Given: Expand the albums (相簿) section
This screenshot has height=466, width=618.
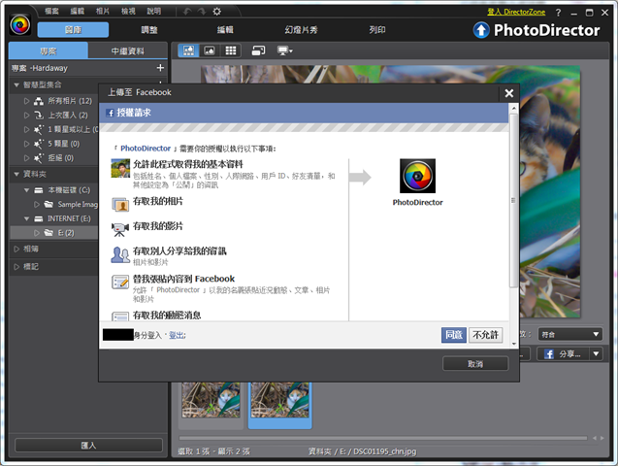Looking at the screenshot, I should coord(16,249).
